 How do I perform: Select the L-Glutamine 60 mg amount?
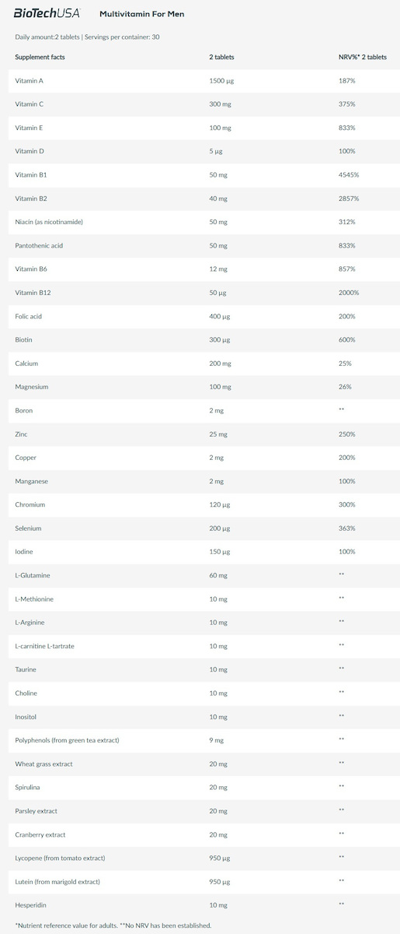(218, 575)
